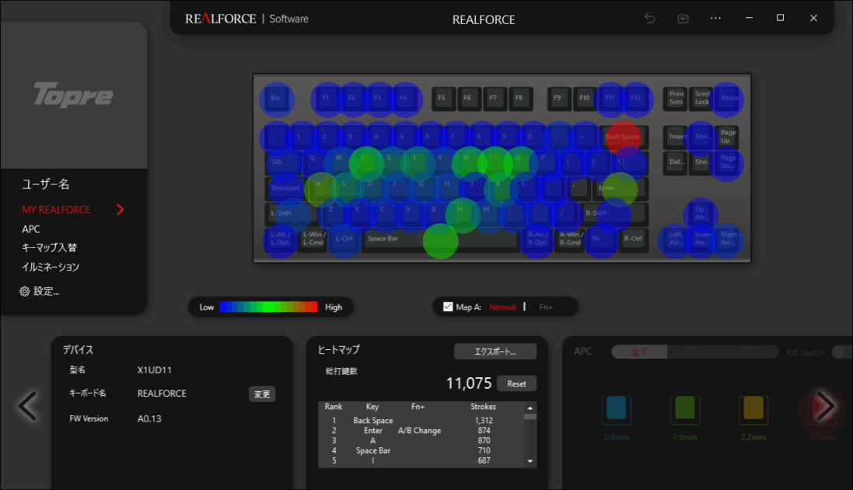Click the エクスポート... button
This screenshot has width=853, height=490.
[x=495, y=352]
